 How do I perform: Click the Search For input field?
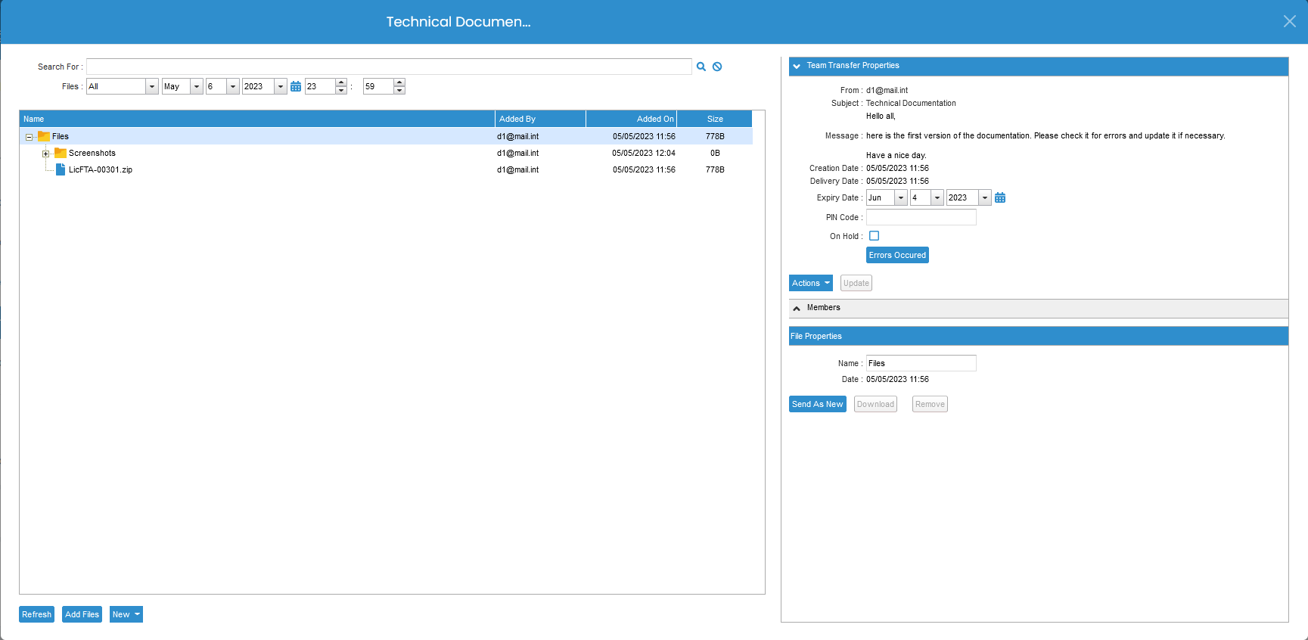coord(389,67)
